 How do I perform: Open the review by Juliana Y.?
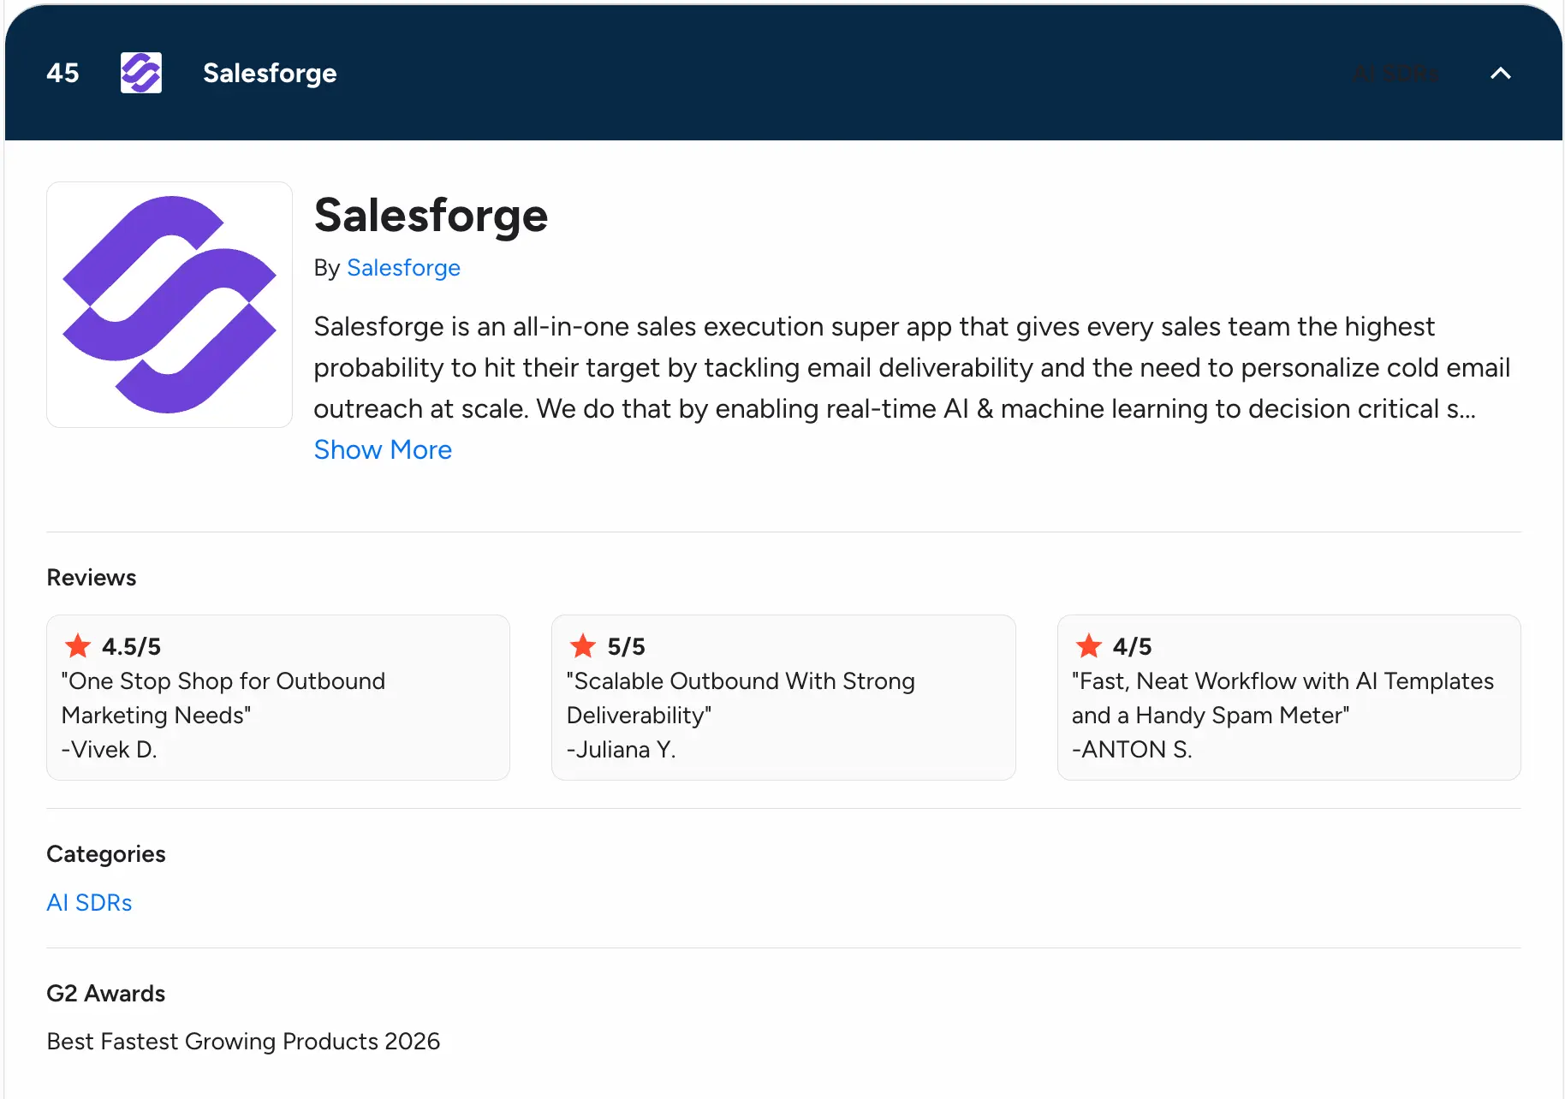[783, 698]
